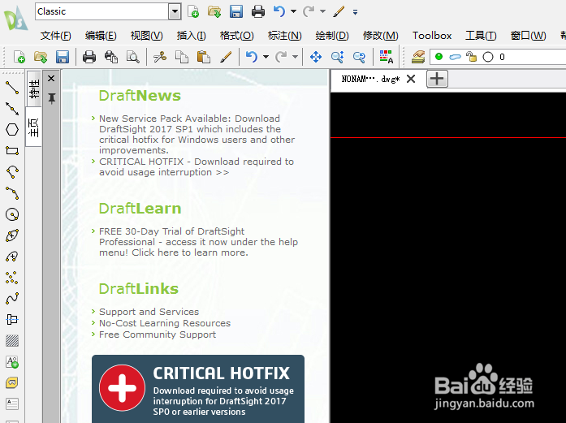Open the Properties palette icon
This screenshot has width=566, height=423.
point(386,57)
